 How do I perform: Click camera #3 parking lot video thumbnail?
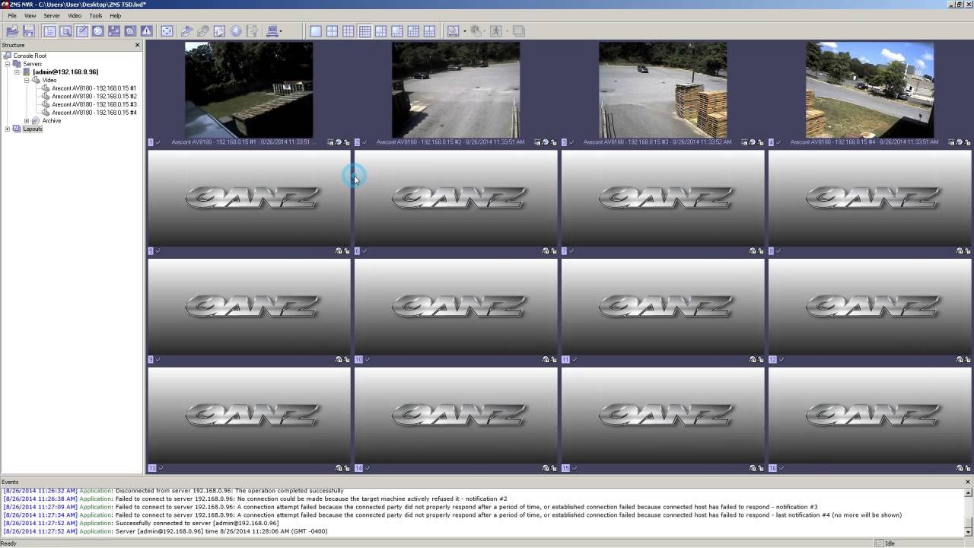pos(663,90)
